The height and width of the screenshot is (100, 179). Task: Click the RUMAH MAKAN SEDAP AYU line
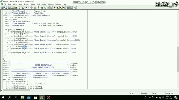(x=39, y=67)
